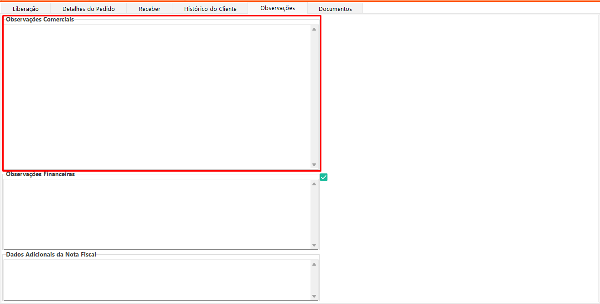
Task: Open Histórico do Cliente tab
Action: point(210,9)
